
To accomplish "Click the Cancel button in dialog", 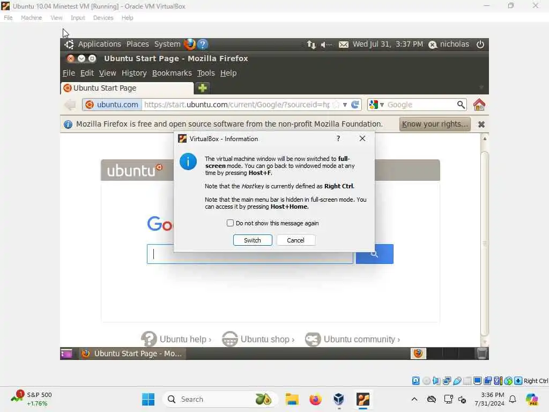I will [296, 240].
